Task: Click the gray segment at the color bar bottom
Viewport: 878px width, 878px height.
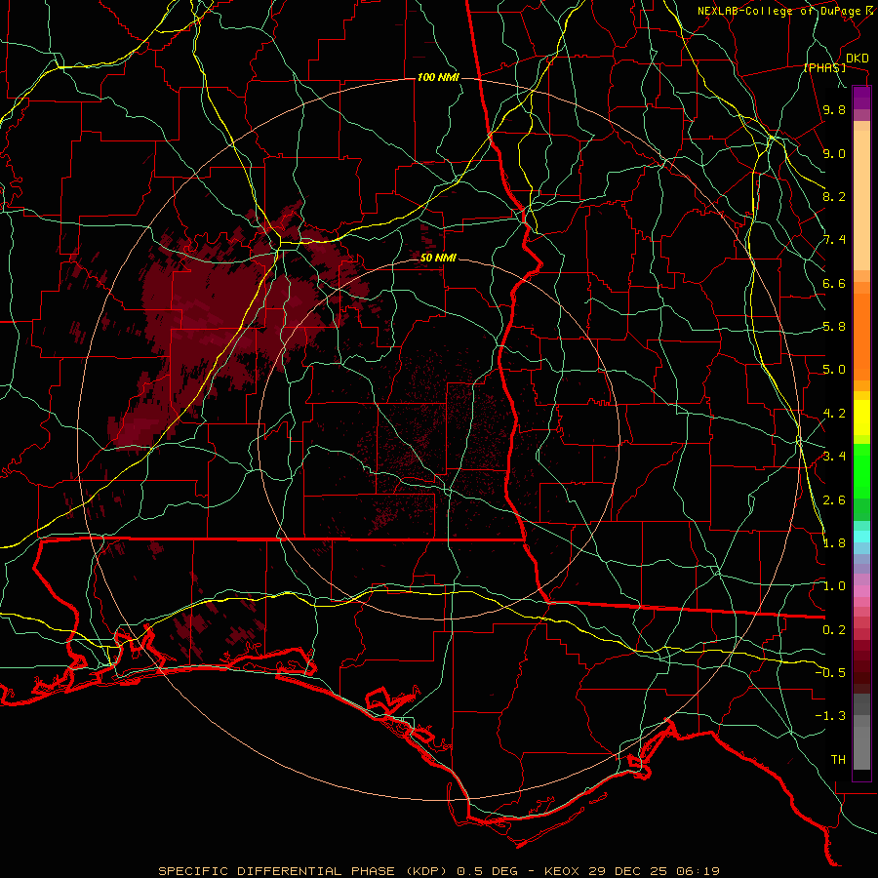Action: click(x=861, y=742)
